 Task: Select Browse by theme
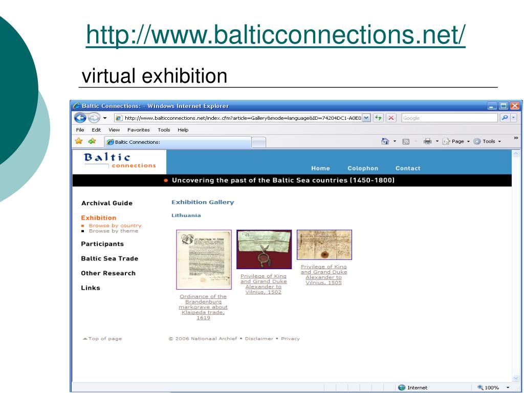click(113, 231)
